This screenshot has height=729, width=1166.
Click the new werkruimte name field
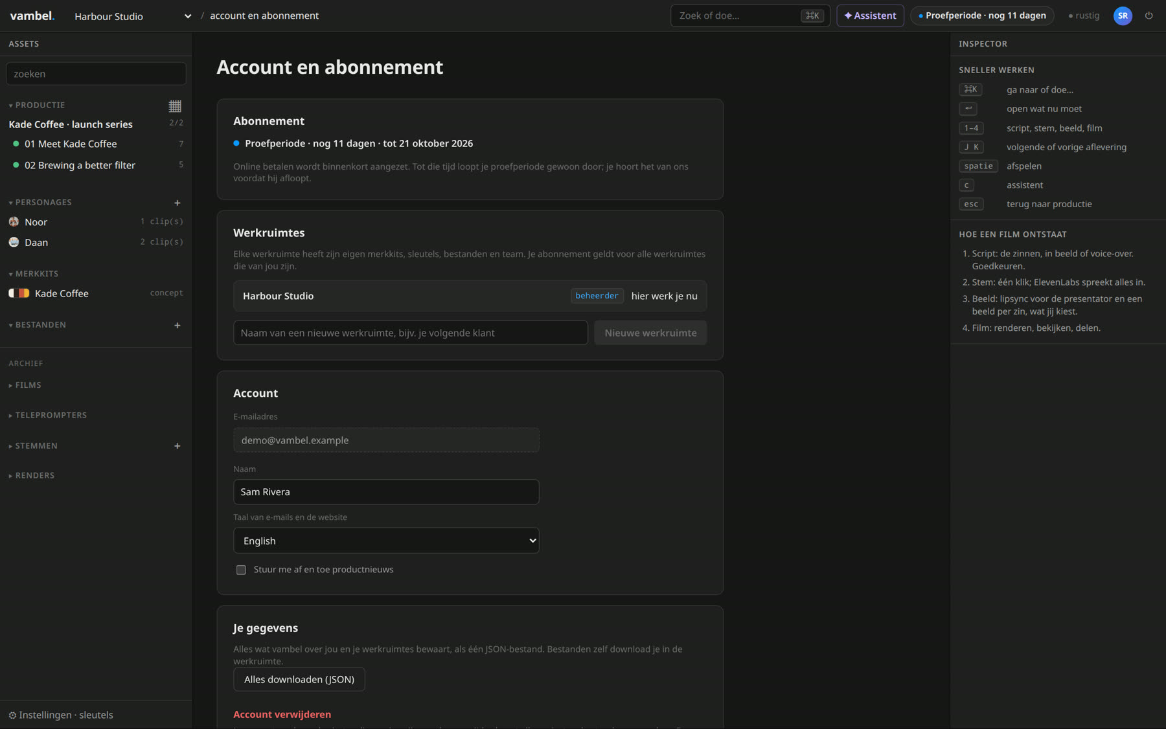(x=411, y=333)
